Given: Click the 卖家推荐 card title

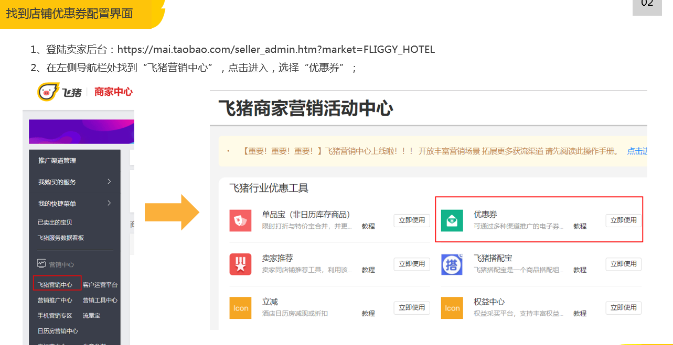Looking at the screenshot, I should tap(277, 258).
